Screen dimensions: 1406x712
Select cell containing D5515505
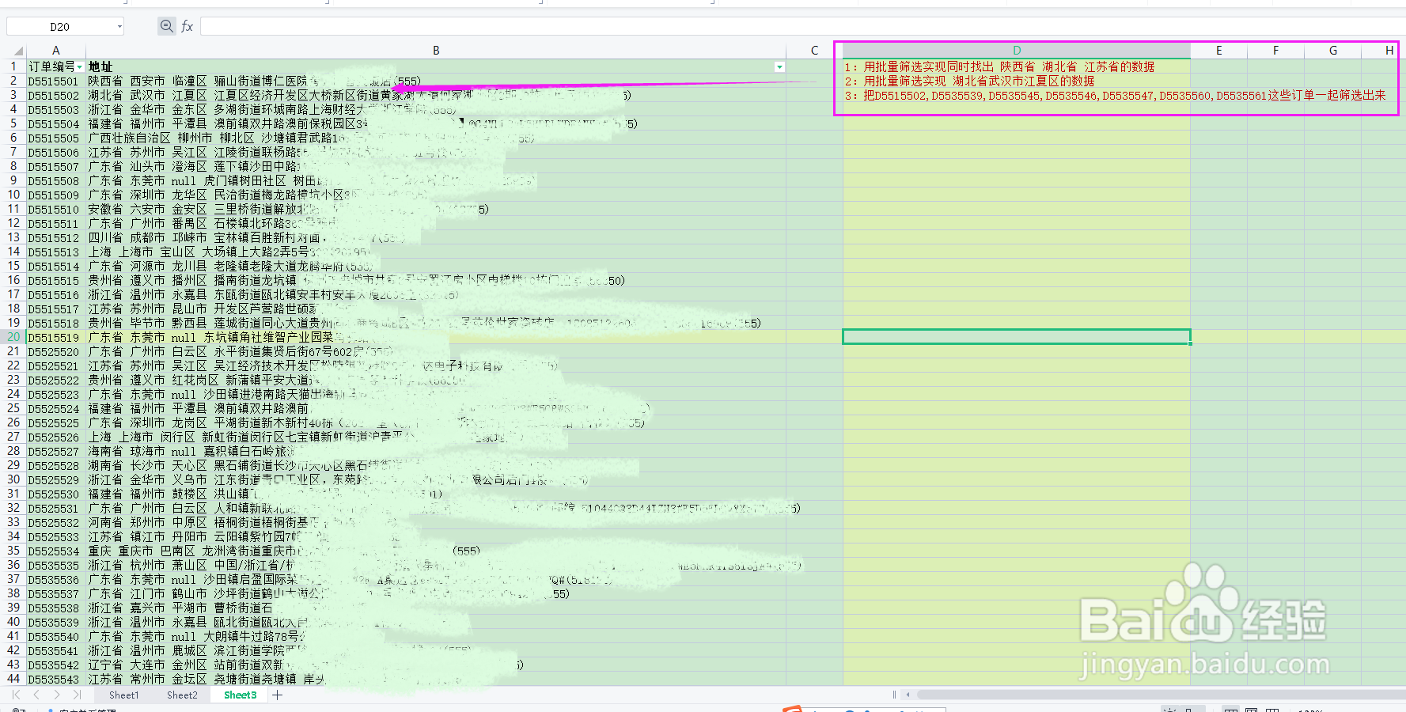(x=56, y=138)
